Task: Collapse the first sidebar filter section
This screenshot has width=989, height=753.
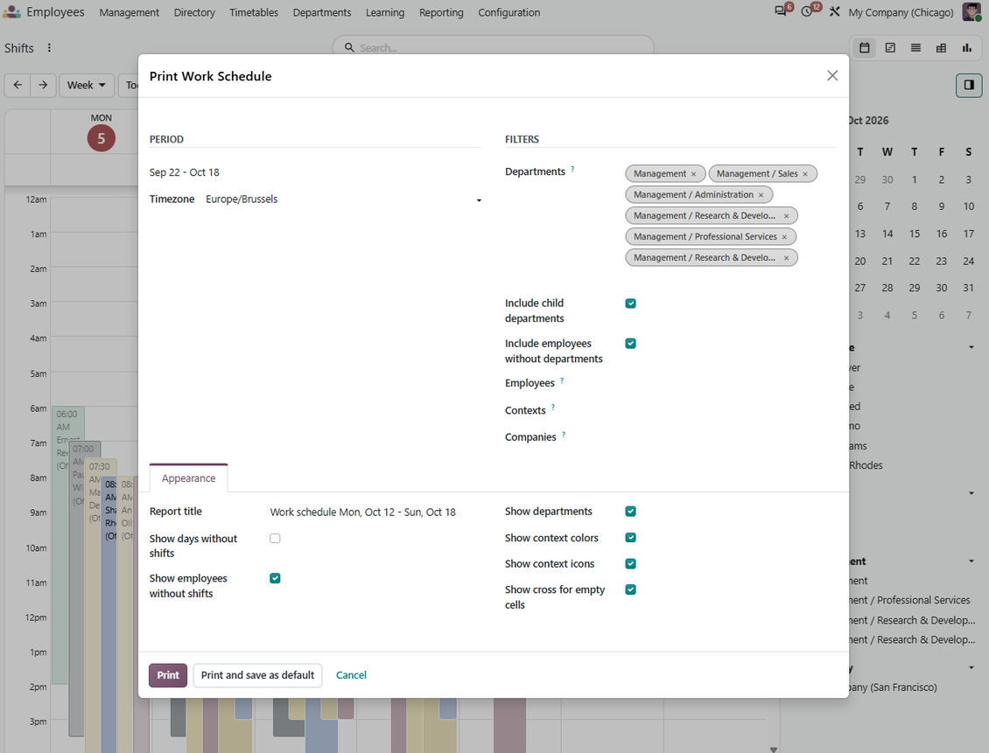Action: (971, 347)
